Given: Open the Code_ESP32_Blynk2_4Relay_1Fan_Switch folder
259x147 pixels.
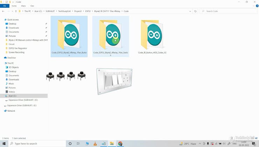Looking at the screenshot, I should click(x=111, y=36).
